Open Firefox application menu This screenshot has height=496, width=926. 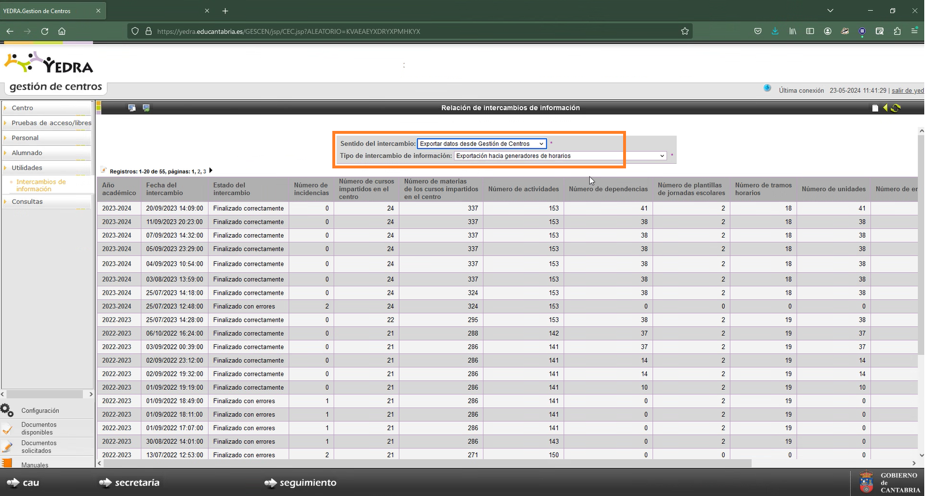tap(914, 31)
